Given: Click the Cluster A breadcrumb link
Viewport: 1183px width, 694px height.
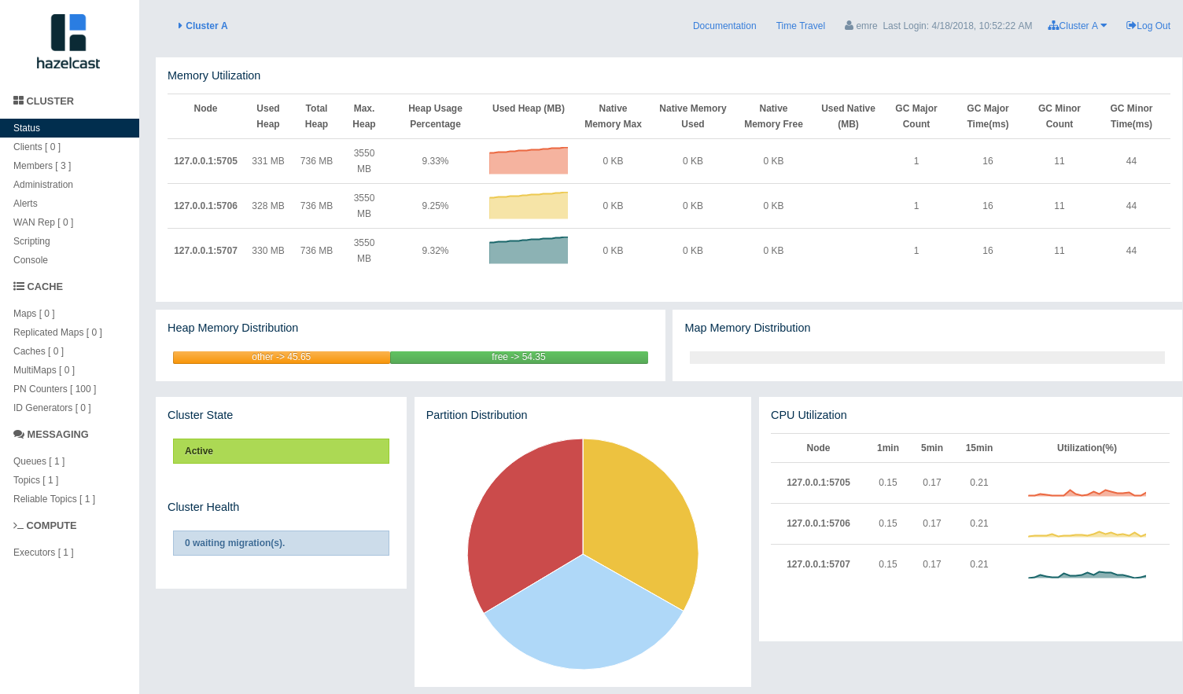Looking at the screenshot, I should pos(207,26).
